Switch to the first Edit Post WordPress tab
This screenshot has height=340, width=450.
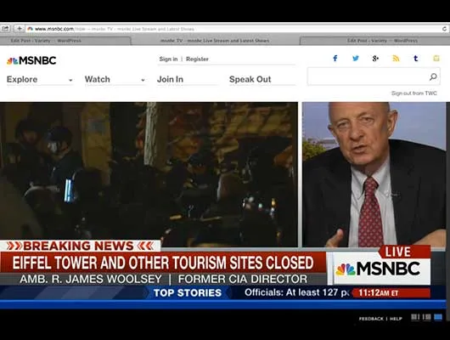(x=65, y=41)
